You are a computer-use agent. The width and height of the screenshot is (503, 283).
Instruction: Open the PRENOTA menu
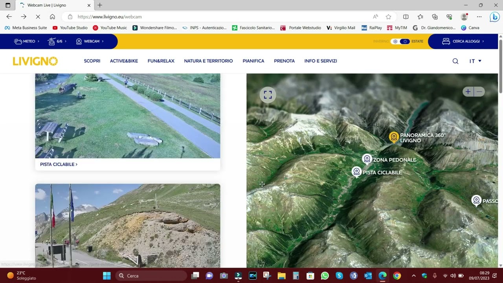click(x=284, y=61)
